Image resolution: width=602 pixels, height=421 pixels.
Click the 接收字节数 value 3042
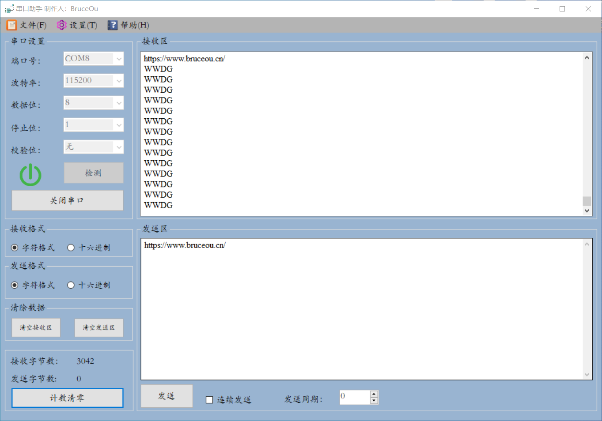pyautogui.click(x=85, y=361)
